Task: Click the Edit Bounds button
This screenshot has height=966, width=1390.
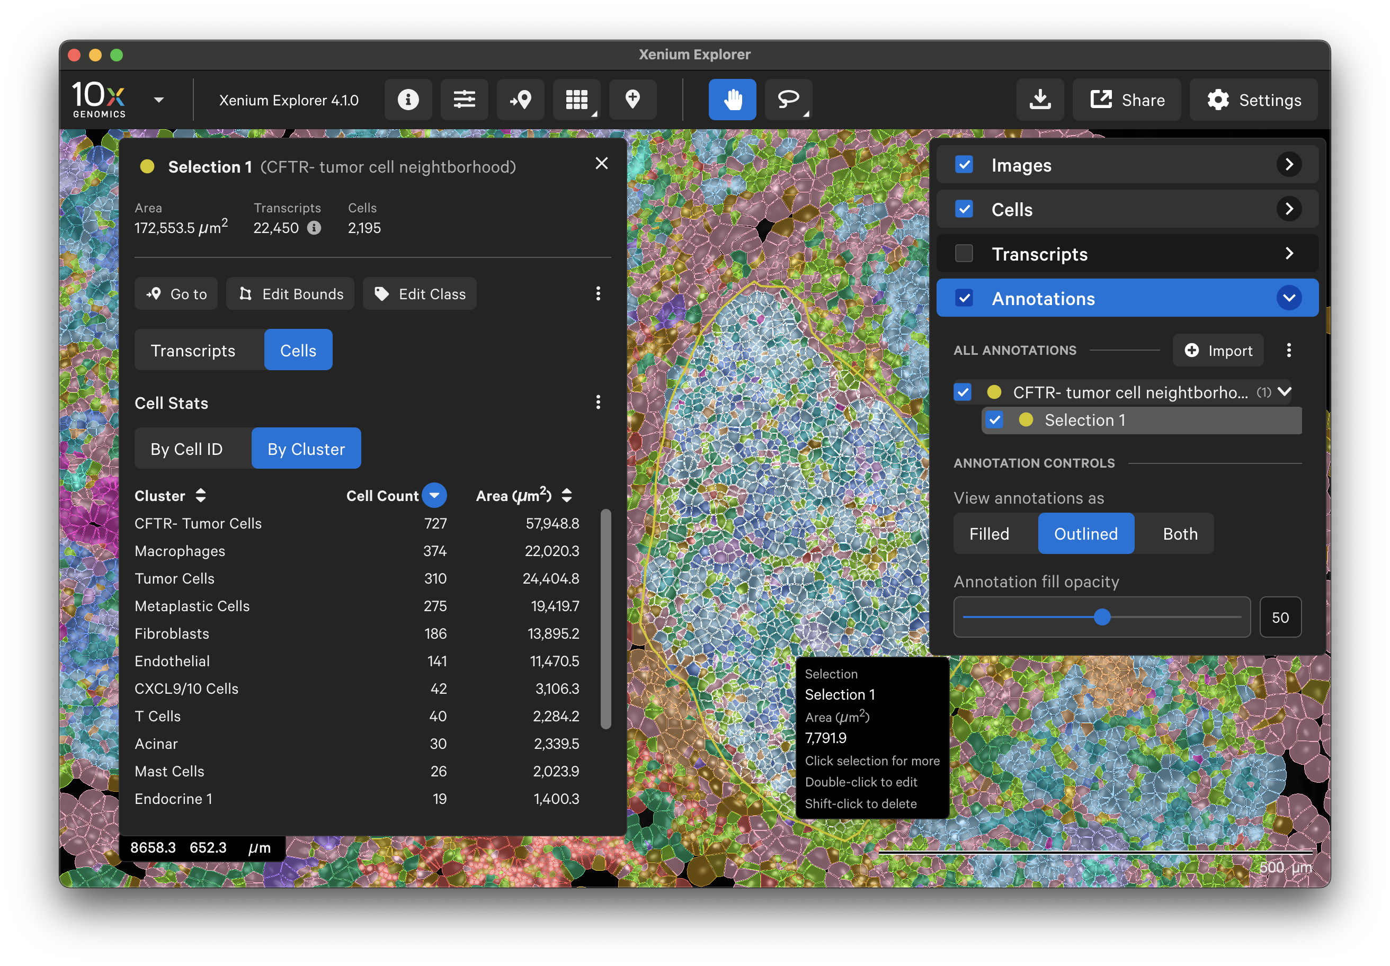Action: point(291,294)
